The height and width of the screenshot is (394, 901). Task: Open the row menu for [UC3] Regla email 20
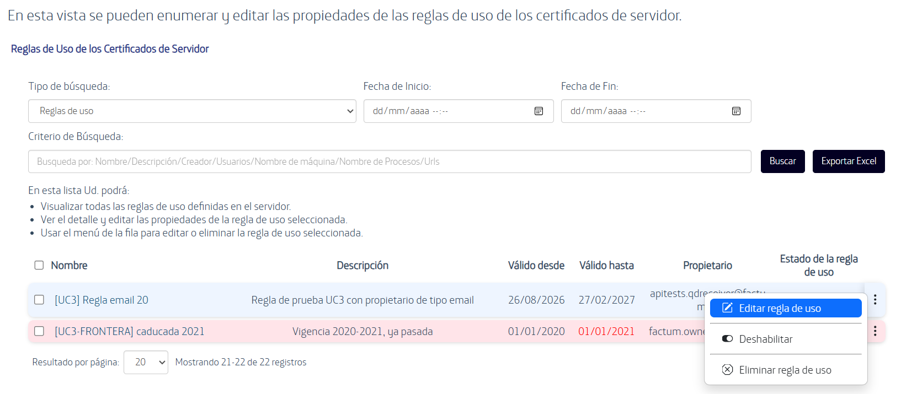[875, 300]
